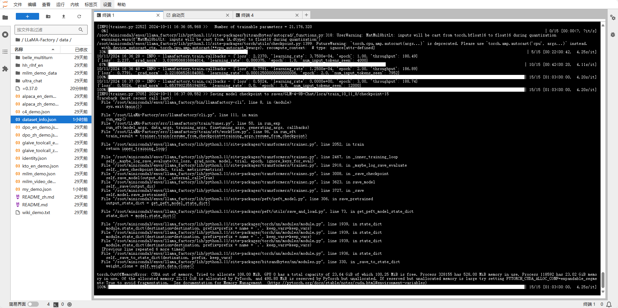Open the 编辑 menu
The height and width of the screenshot is (308, 618).
pos(32,5)
